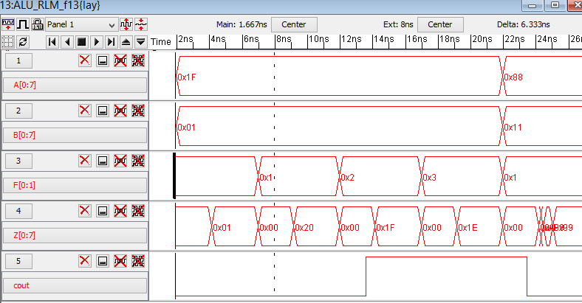
Task: Minimize the cout panel
Action: point(103,261)
